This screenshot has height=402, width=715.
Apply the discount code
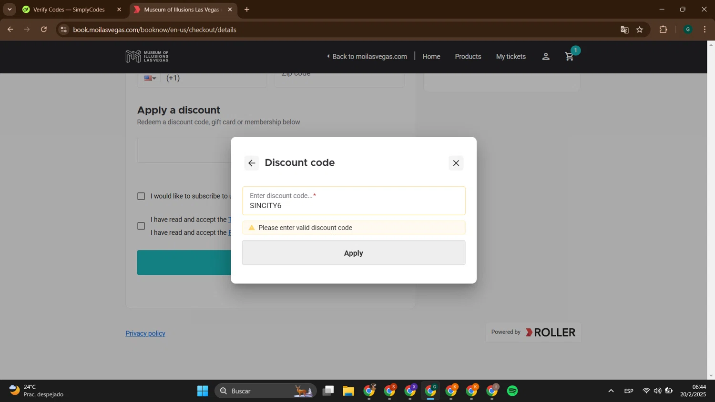pyautogui.click(x=354, y=253)
